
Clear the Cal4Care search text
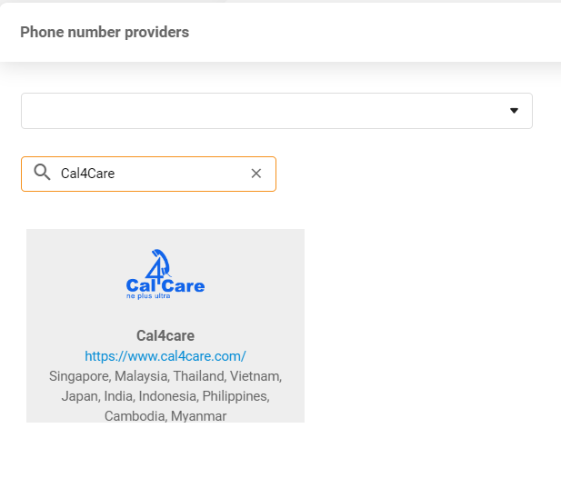256,174
